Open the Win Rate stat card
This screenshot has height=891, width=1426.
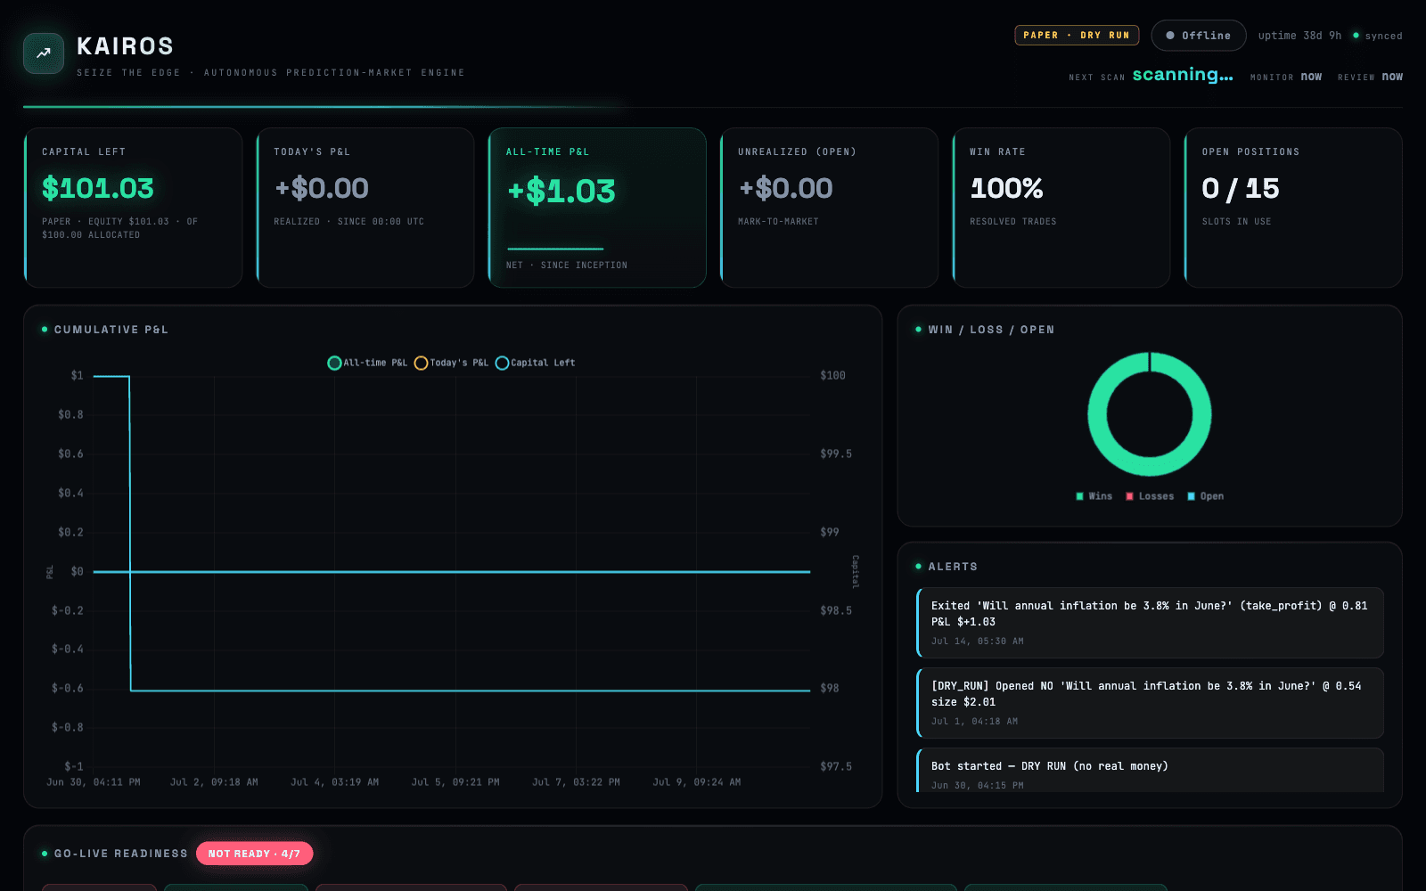coord(1061,208)
